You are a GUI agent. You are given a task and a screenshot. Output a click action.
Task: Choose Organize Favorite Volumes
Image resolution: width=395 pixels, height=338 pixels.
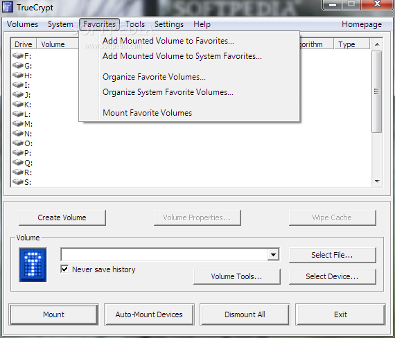click(x=189, y=77)
